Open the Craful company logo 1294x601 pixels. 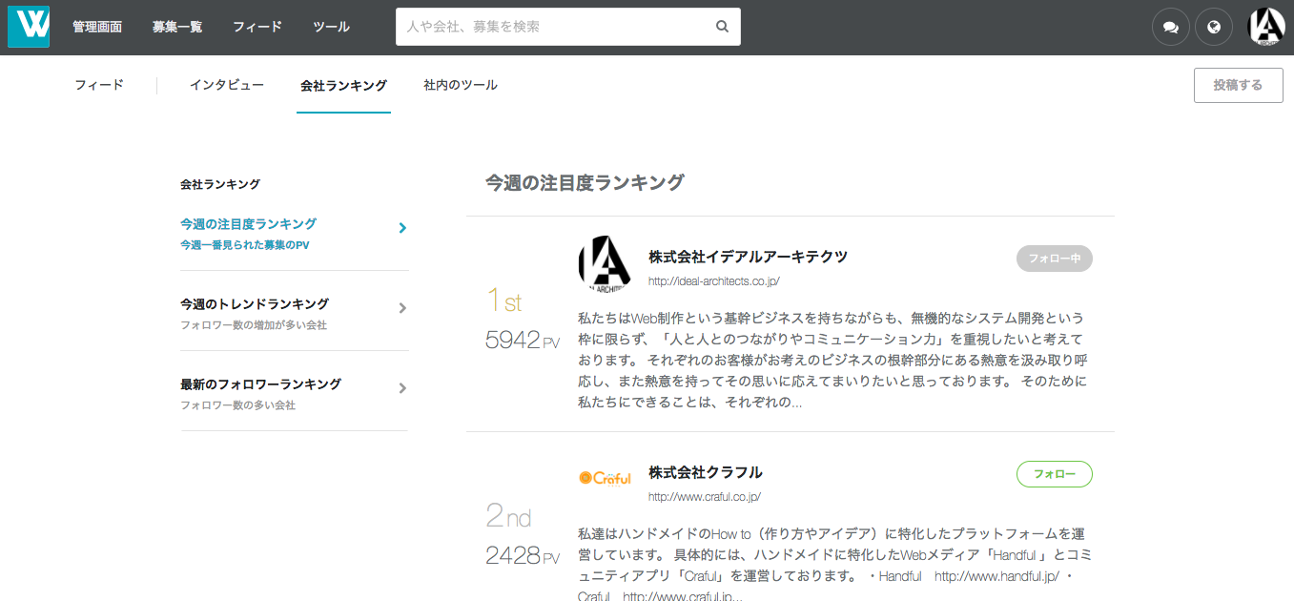[x=605, y=478]
